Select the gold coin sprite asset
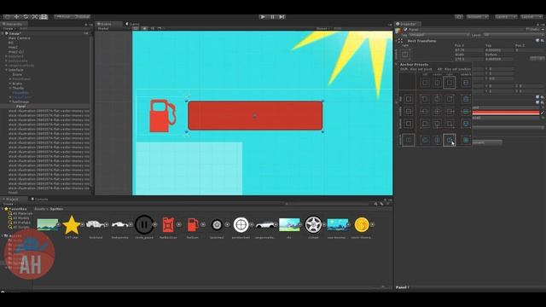The image size is (546, 307). 362,225
